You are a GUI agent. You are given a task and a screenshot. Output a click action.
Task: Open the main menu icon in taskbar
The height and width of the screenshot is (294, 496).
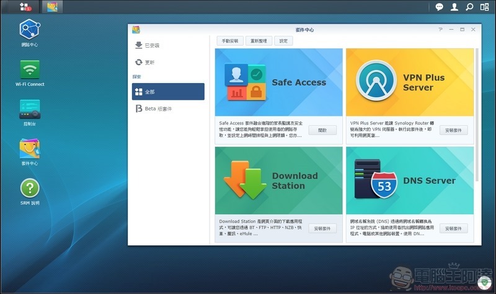[24, 7]
